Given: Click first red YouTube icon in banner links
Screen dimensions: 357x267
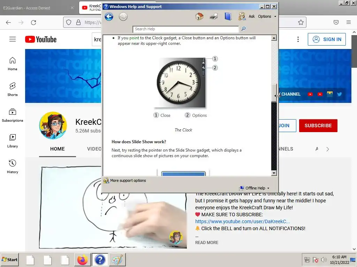Looking at the screenshot, I should [x=310, y=94].
